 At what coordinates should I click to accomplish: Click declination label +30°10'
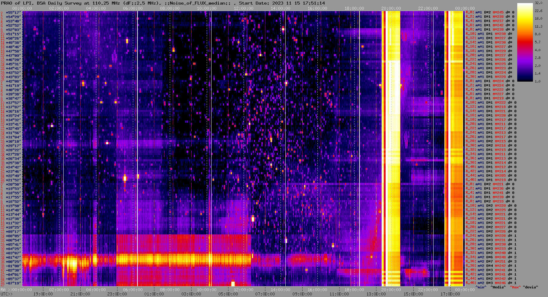point(13,141)
